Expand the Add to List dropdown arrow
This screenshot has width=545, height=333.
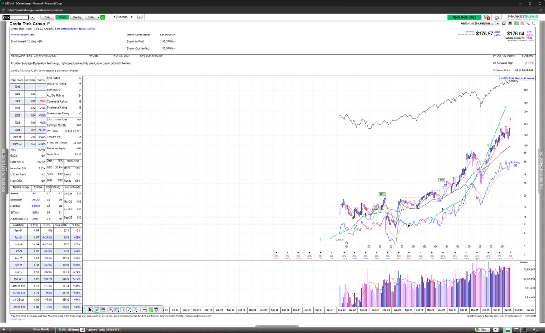(498, 23)
